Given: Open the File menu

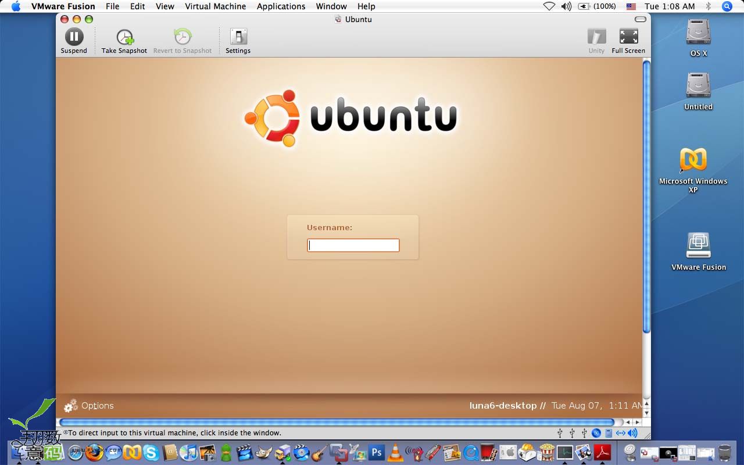Looking at the screenshot, I should tap(113, 6).
